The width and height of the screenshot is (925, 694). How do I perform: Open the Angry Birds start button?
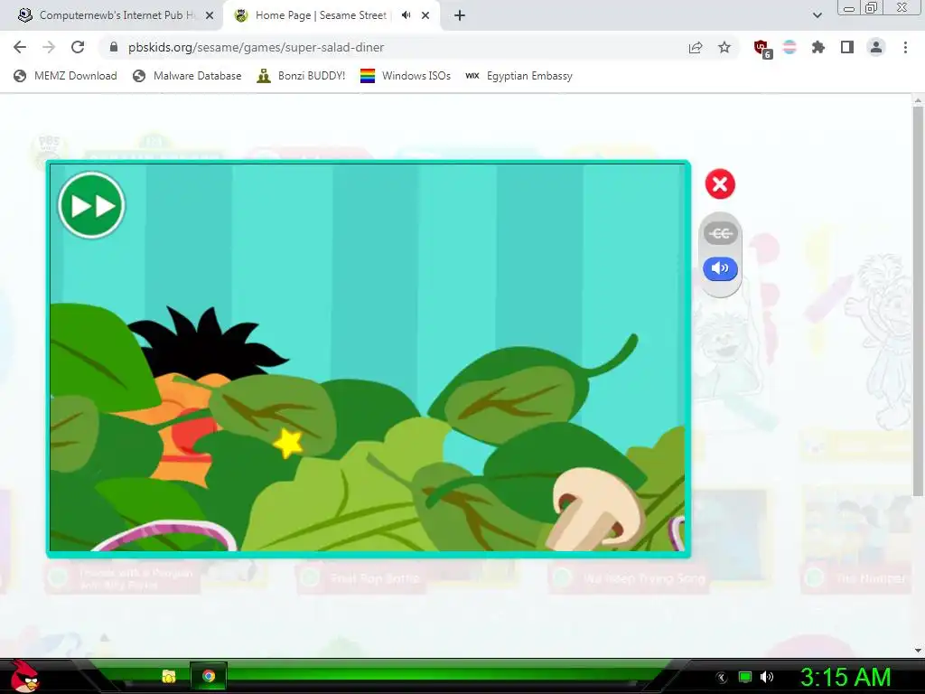click(x=24, y=676)
